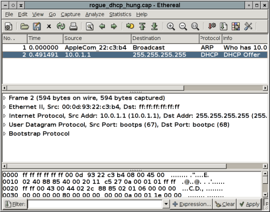Image resolution: width=270 pixels, height=212 pixels.
Task: Jump to the last packet icon
Action: tap(154, 27)
